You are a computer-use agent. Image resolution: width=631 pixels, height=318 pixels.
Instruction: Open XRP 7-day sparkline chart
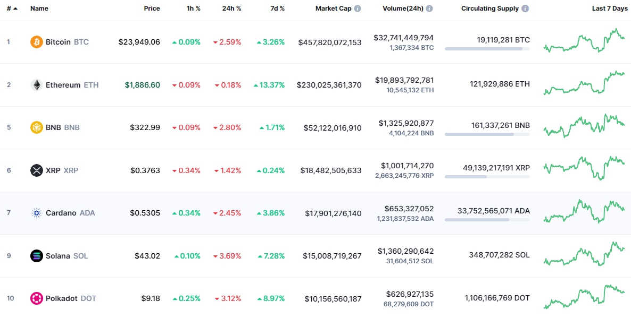click(584, 168)
